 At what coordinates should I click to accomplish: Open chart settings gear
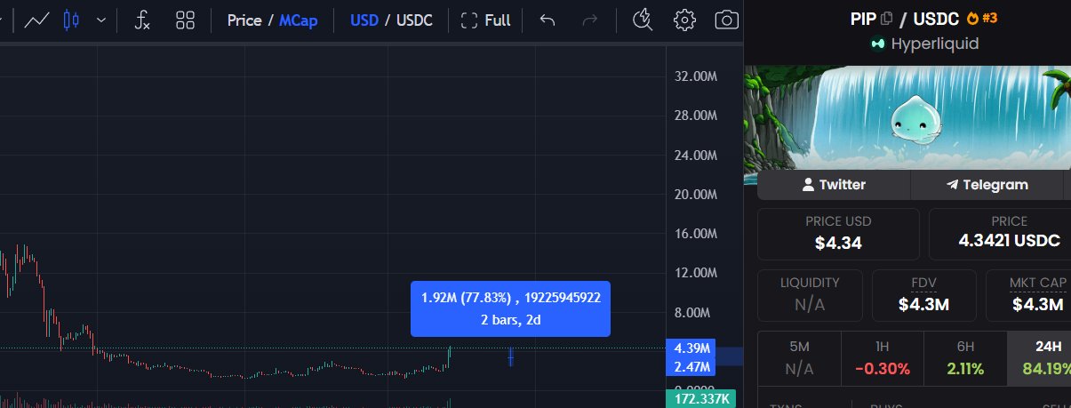coord(684,20)
